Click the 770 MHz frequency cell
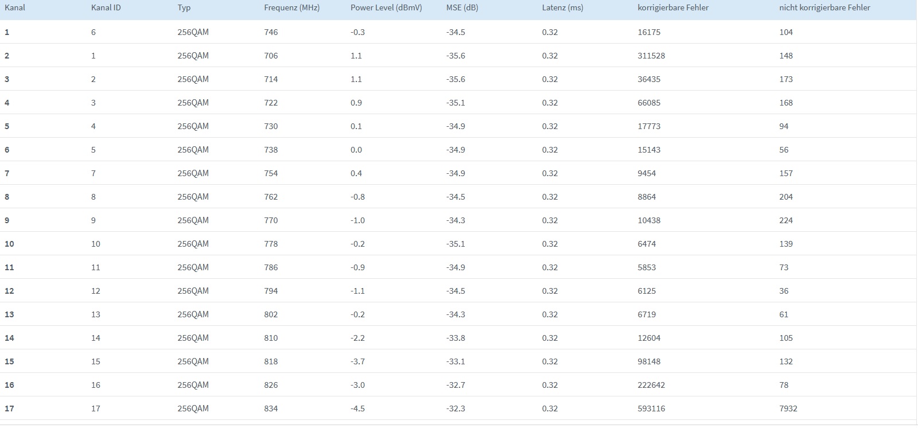 click(271, 220)
